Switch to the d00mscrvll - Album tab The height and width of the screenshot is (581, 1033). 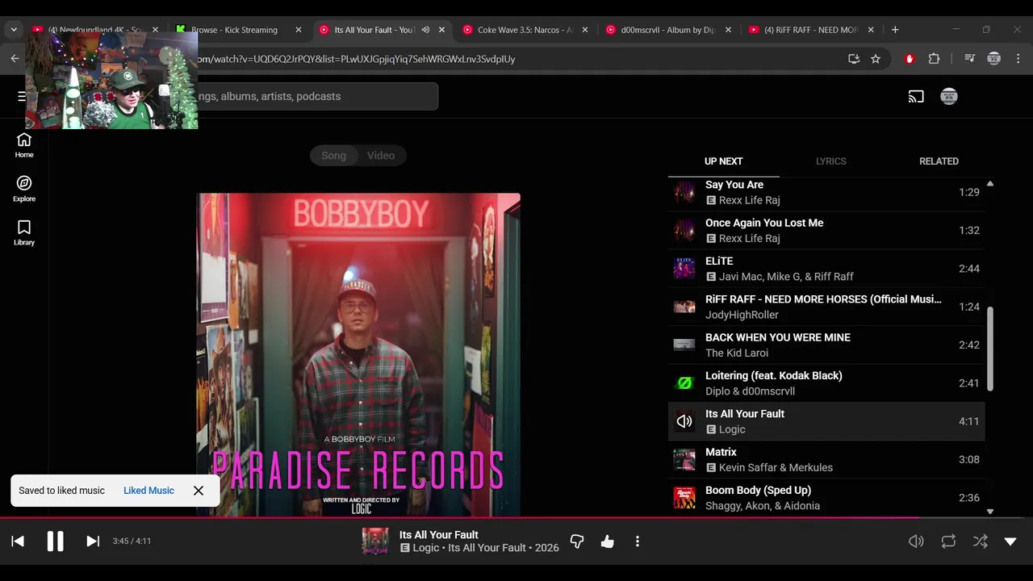coord(667,30)
